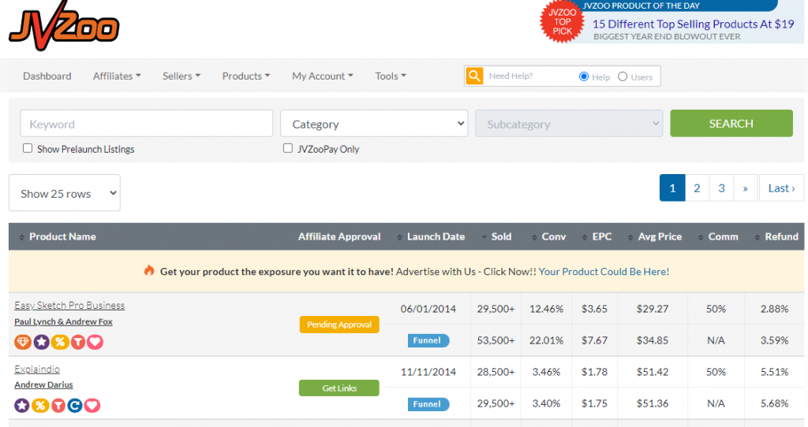Click the Need Help search field
This screenshot has width=808, height=427.
coord(529,76)
